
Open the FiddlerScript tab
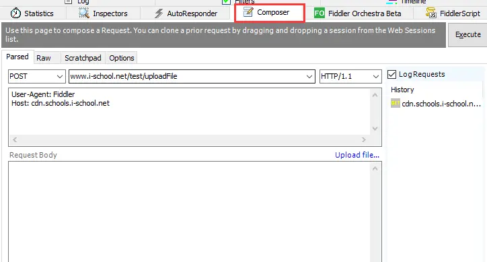coord(453,13)
